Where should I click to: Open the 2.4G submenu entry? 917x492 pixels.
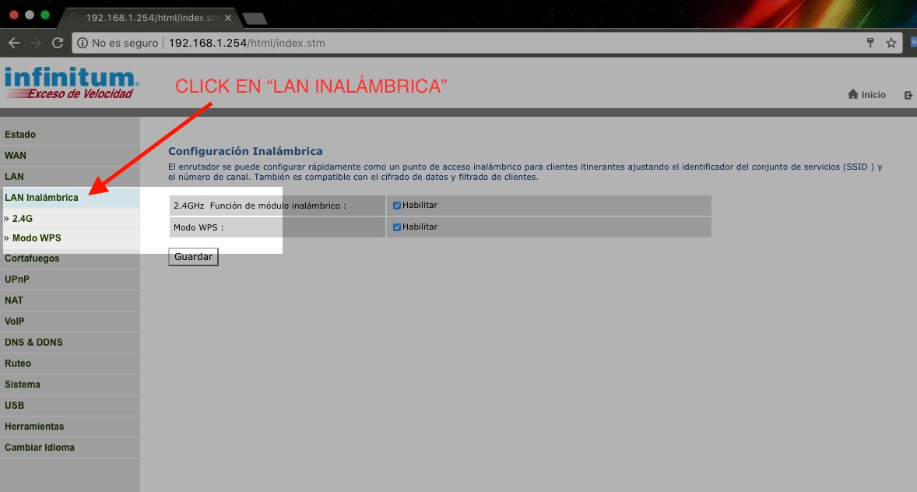(23, 219)
